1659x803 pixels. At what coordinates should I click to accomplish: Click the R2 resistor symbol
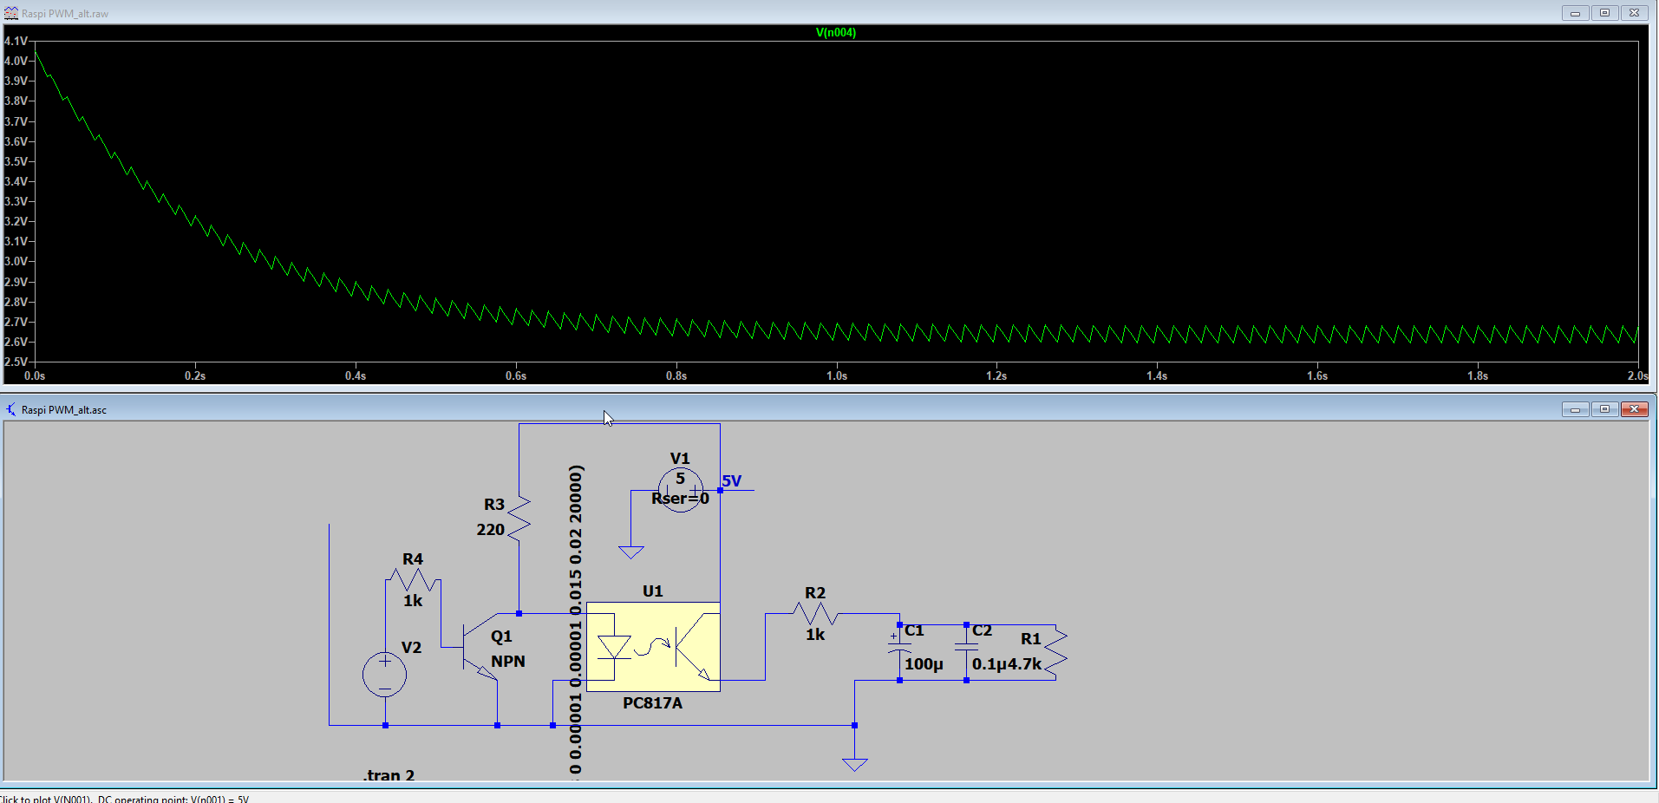pos(814,614)
